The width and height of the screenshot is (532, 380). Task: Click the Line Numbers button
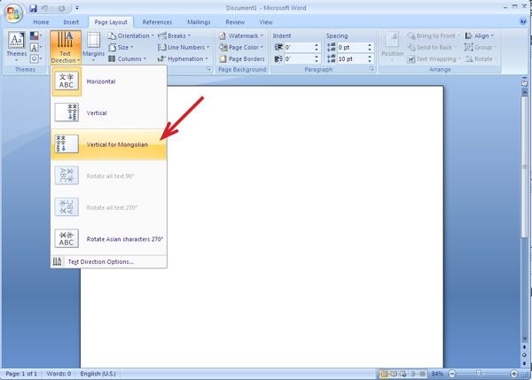click(186, 48)
